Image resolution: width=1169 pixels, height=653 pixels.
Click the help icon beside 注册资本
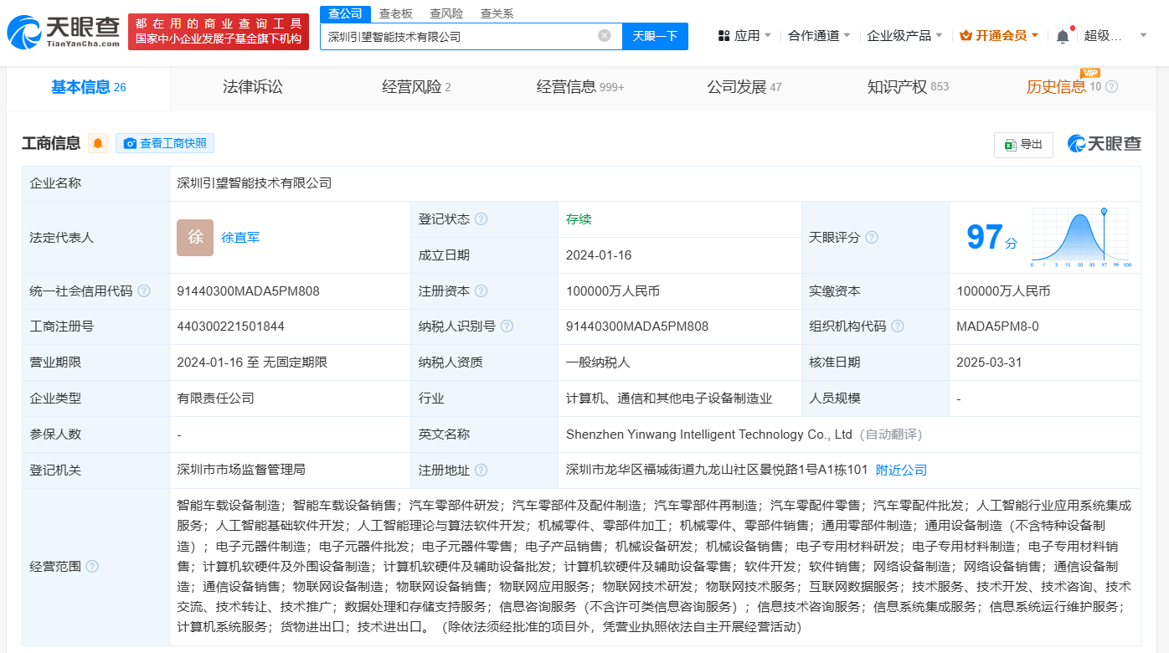[x=481, y=291]
